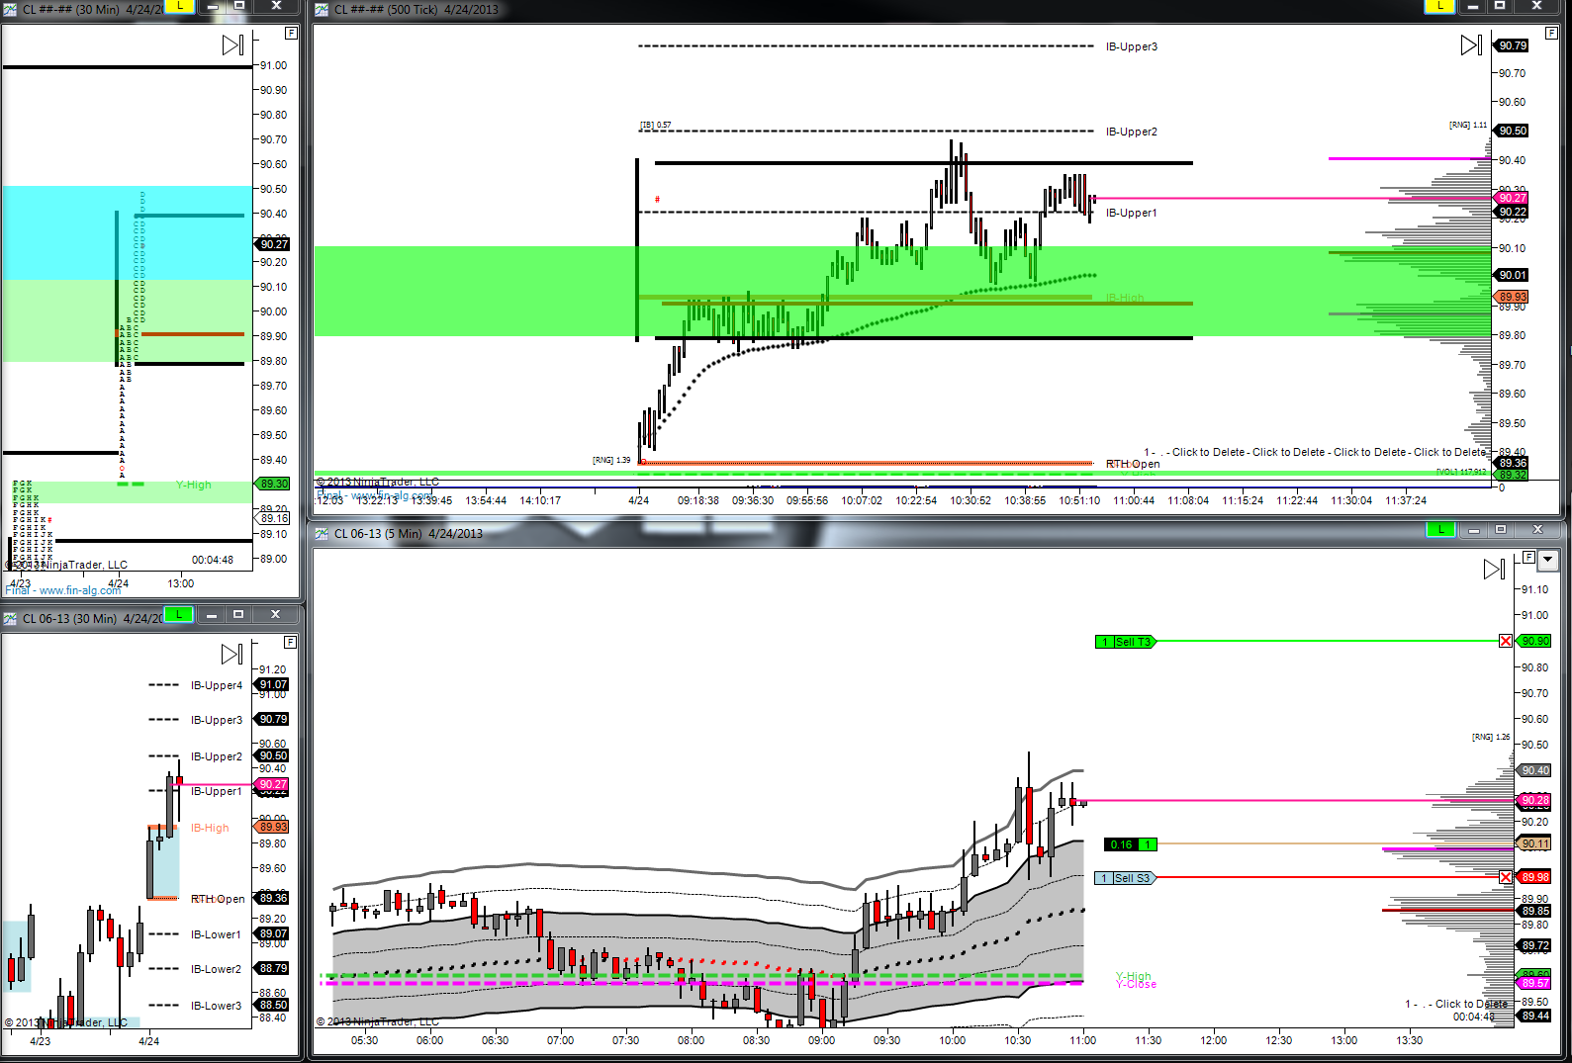This screenshot has height=1063, width=1572.
Task: Click the 10:51:10 time label in 500 Tick chart
Action: 1079,500
